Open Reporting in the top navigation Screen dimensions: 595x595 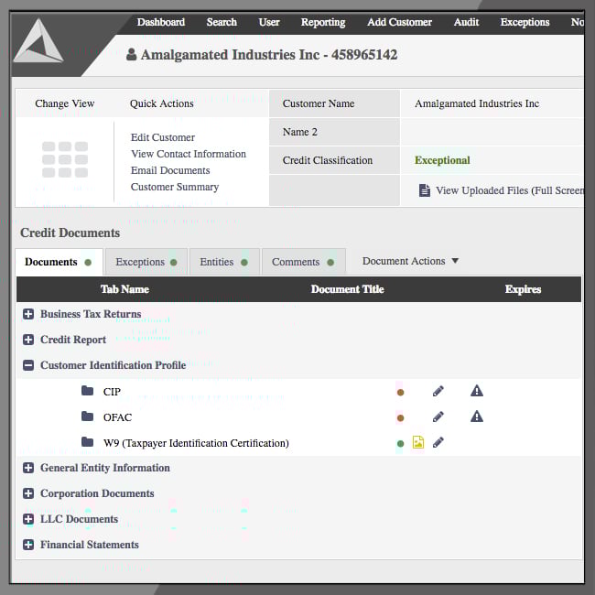pos(322,22)
